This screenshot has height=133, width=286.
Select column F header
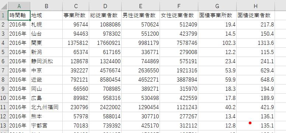point(179,6)
